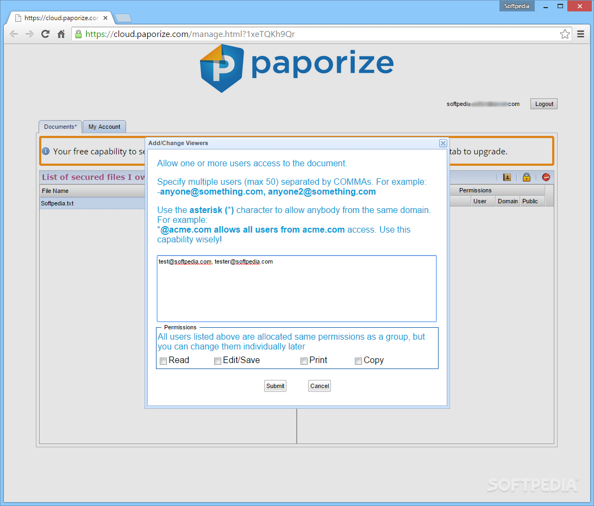
Task: Click the Permissions column header
Action: [475, 190]
